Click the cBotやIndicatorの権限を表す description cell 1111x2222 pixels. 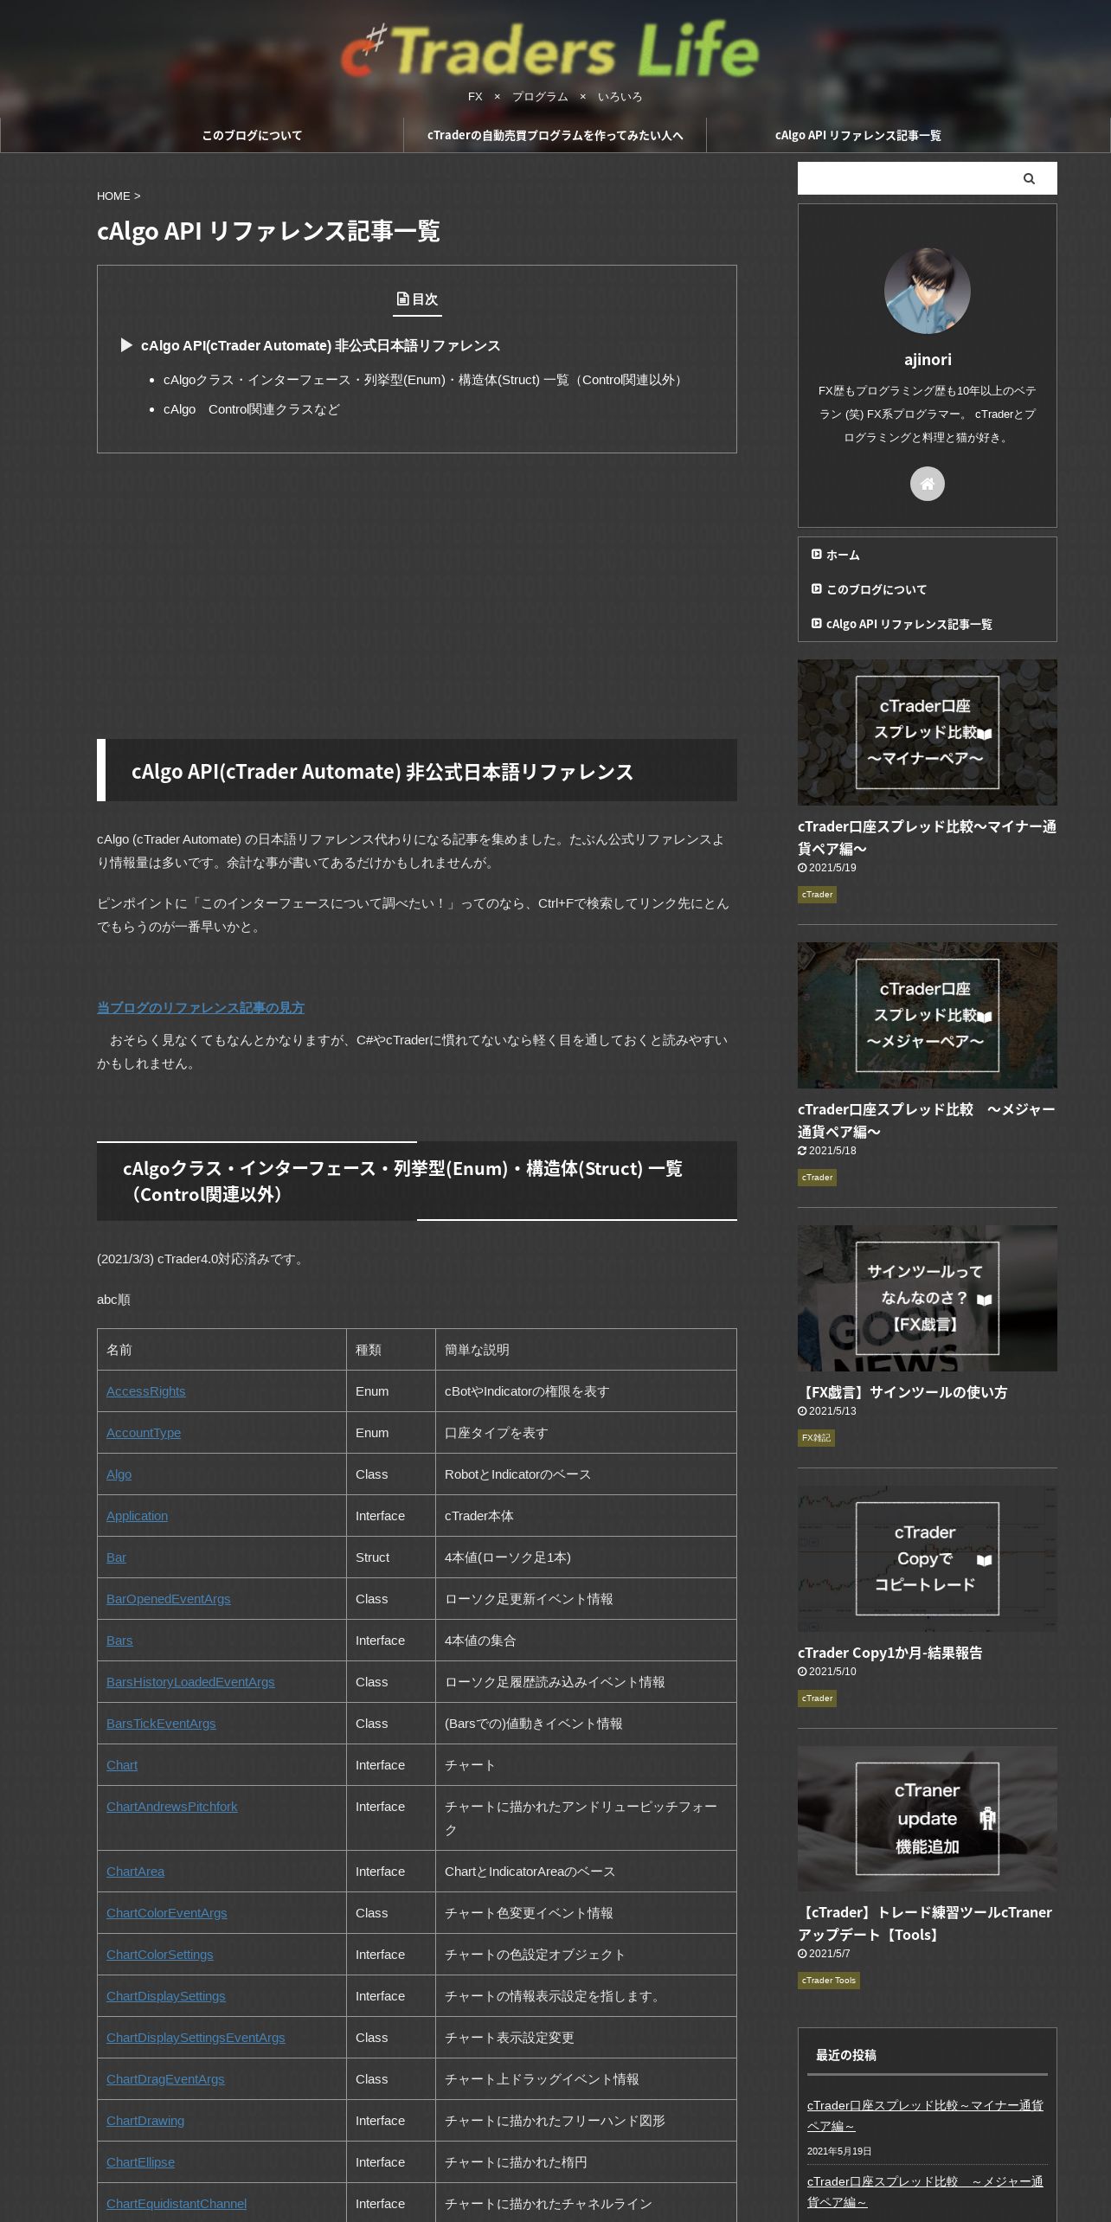tap(586, 1391)
